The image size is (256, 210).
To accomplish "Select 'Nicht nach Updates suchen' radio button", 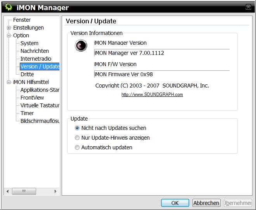I will 77,128.
